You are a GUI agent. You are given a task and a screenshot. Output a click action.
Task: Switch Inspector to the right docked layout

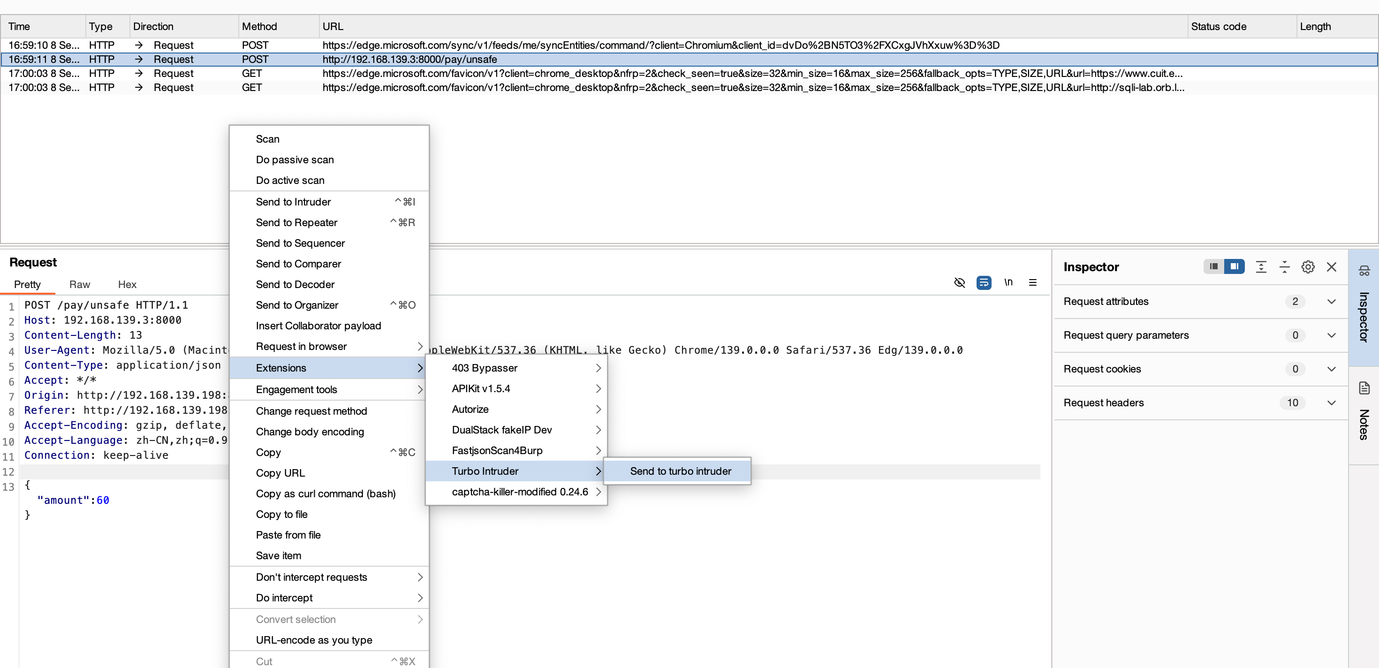point(1234,266)
